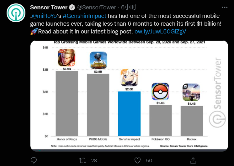
Task: Click the share upload icon
Action: [x=193, y=160]
